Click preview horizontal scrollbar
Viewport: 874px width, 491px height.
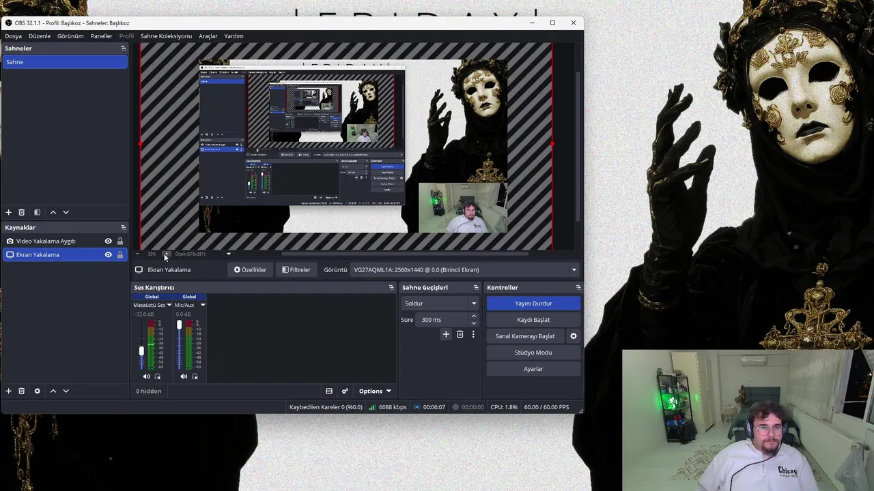click(406, 254)
